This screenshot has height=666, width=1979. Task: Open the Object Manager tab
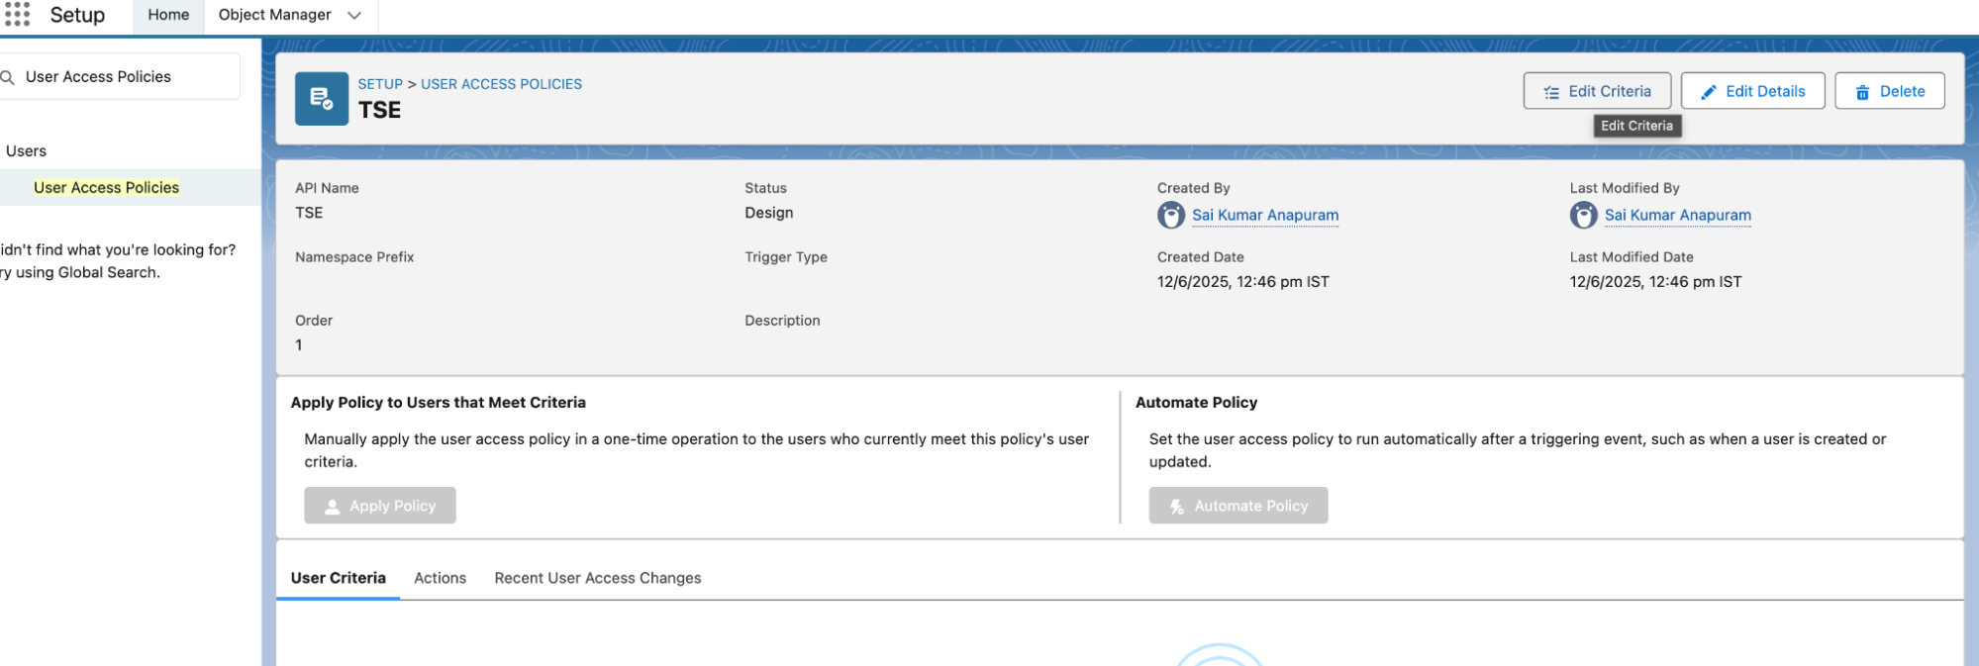[274, 15]
